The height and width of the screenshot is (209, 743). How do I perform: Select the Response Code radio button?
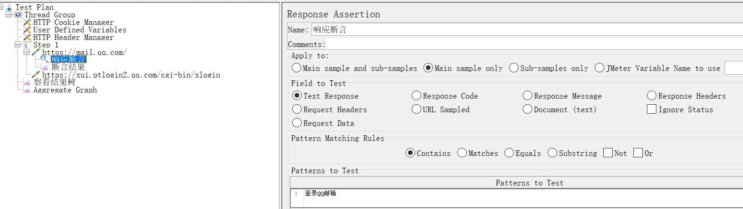click(x=416, y=96)
